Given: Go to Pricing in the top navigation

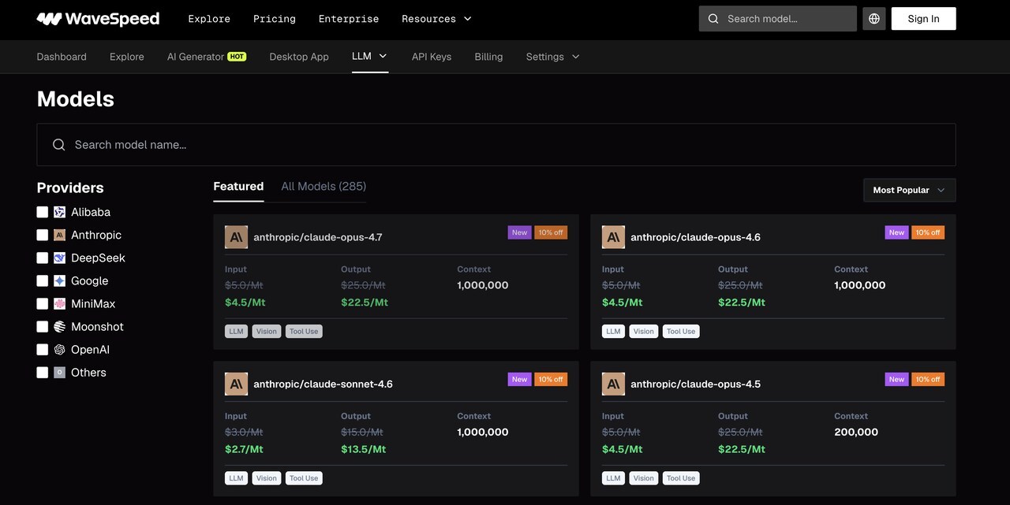Looking at the screenshot, I should pyautogui.click(x=275, y=19).
